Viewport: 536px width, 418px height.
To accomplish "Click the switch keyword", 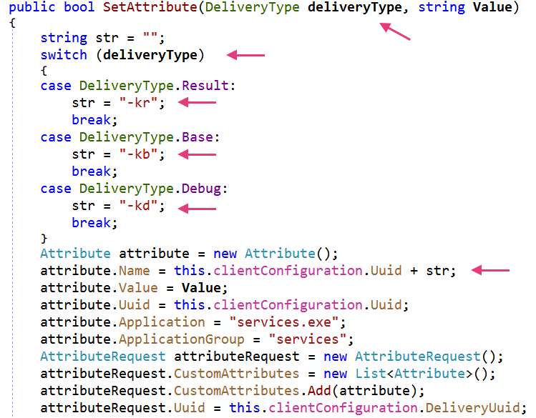I will 64,55.
